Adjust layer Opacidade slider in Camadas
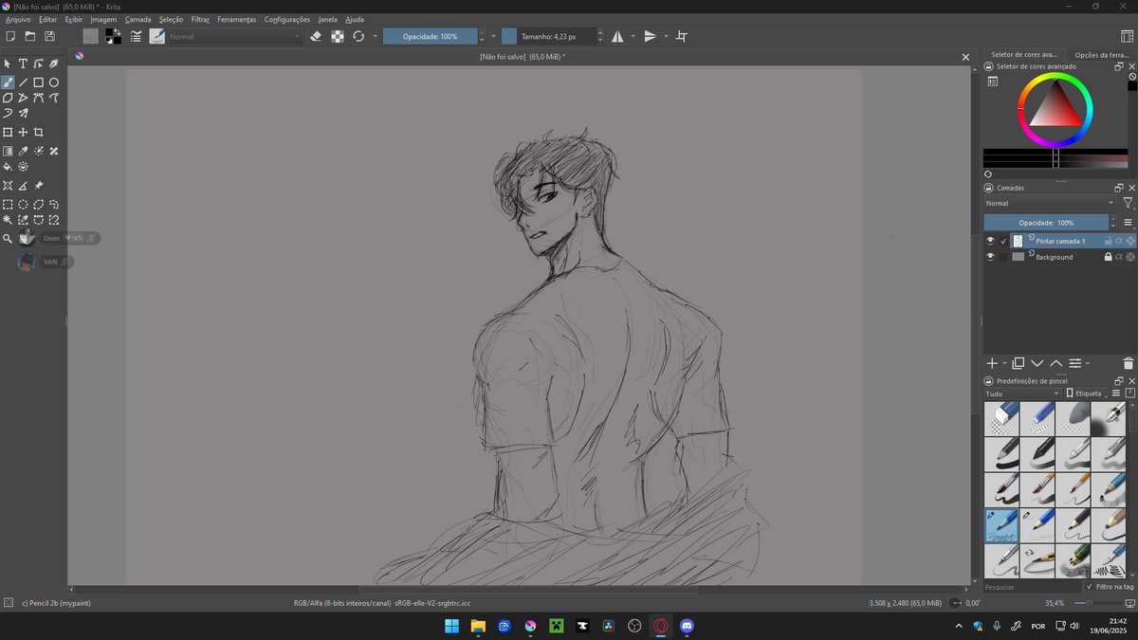The width and height of the screenshot is (1138, 640). (x=1045, y=222)
